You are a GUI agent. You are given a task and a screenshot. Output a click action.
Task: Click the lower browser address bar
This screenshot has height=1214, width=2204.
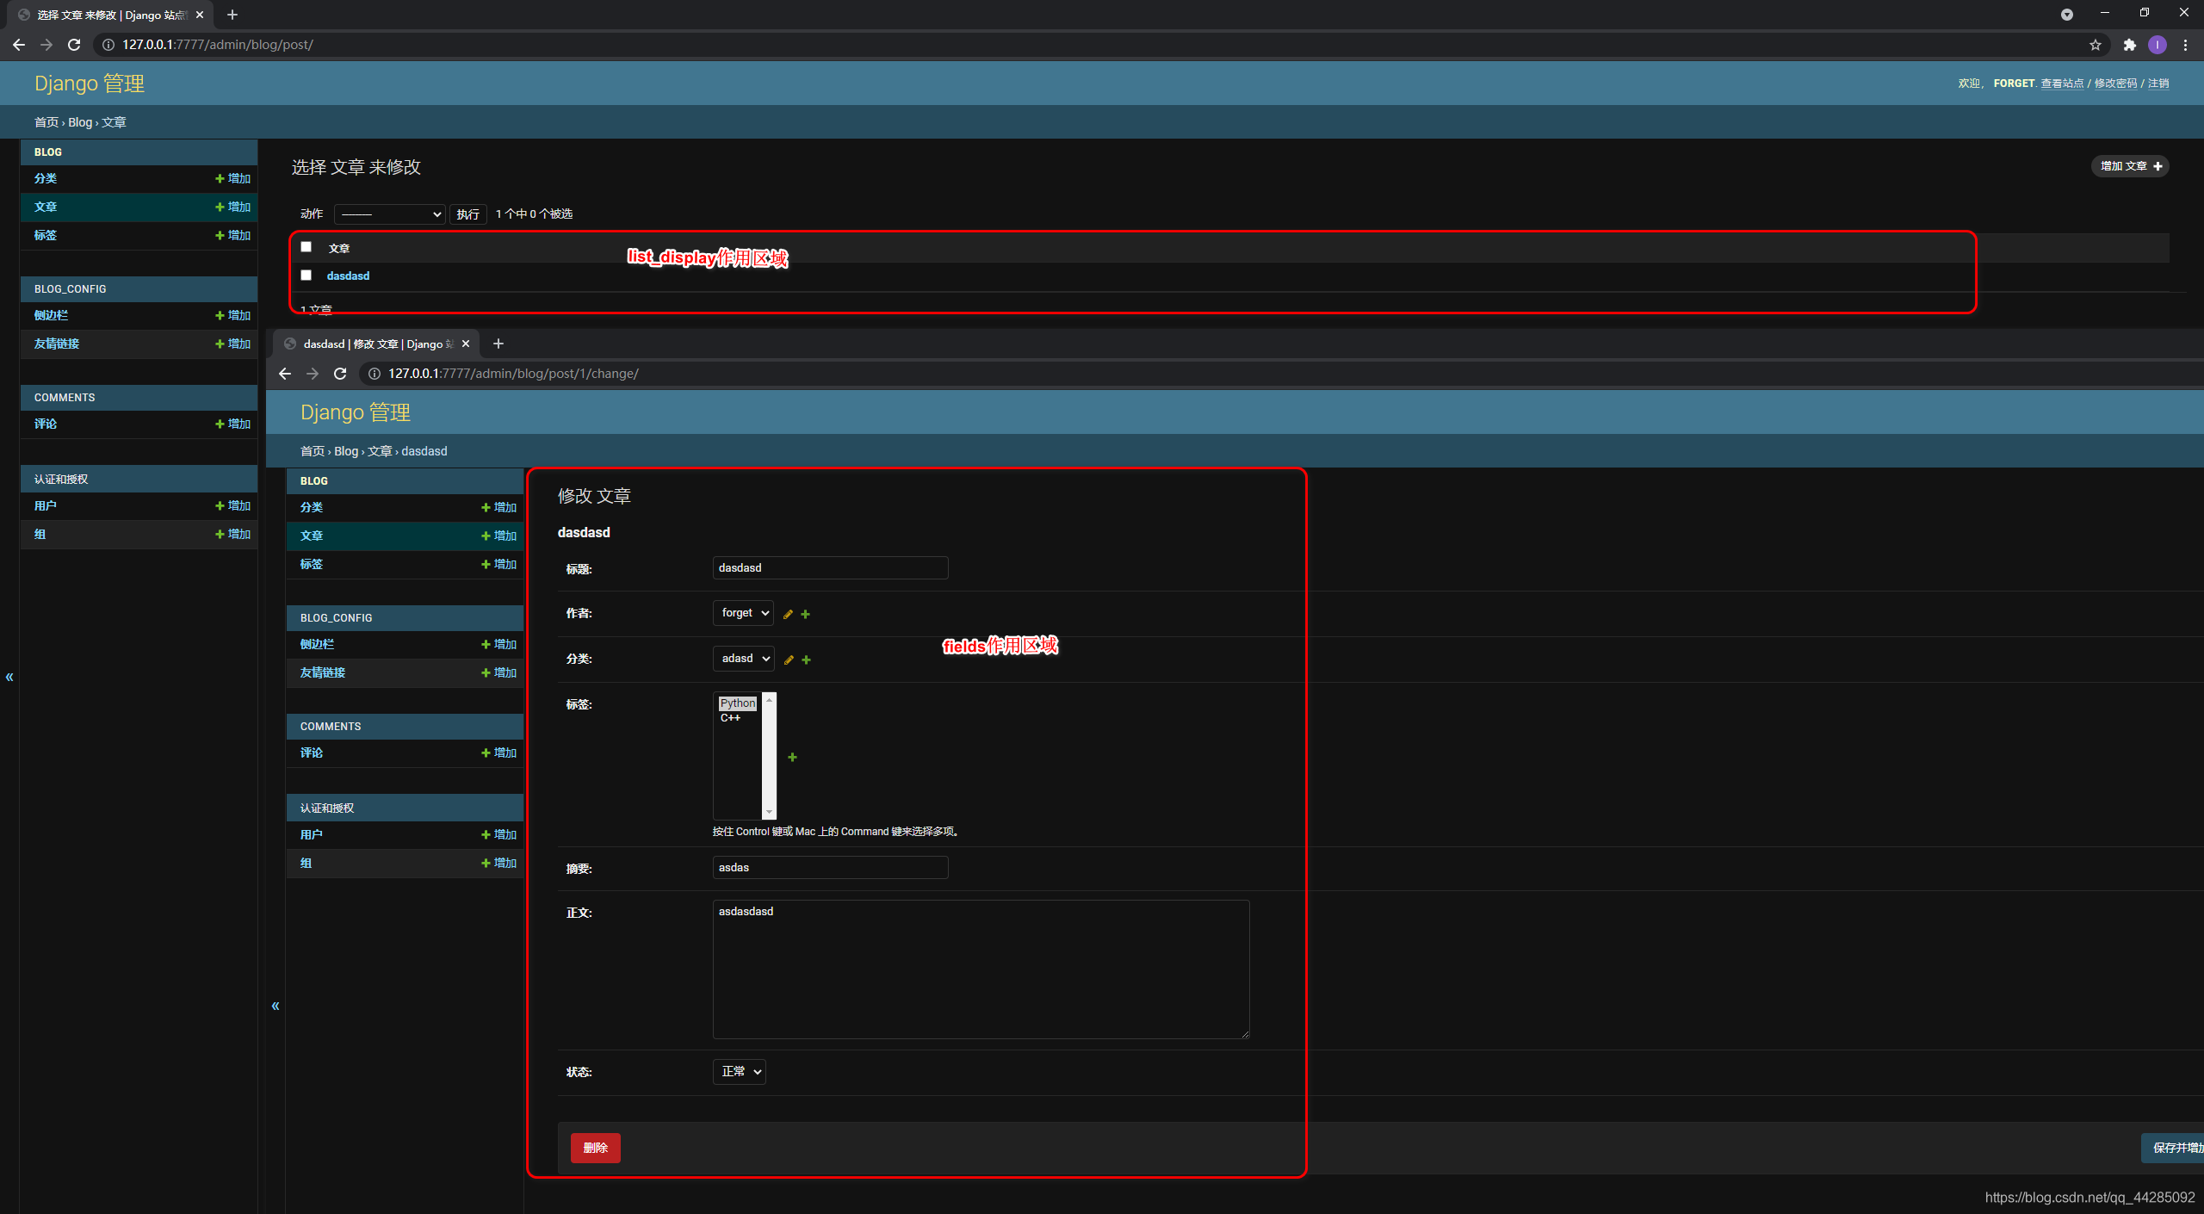point(1283,374)
